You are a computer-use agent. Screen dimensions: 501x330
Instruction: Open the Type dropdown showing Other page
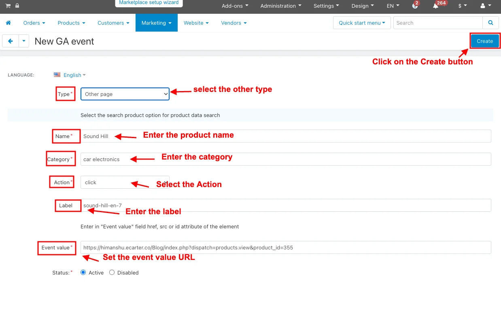pyautogui.click(x=125, y=94)
